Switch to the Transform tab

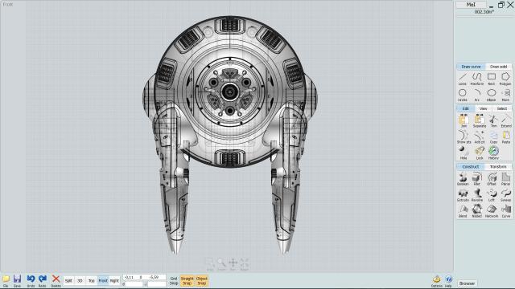click(x=498, y=167)
